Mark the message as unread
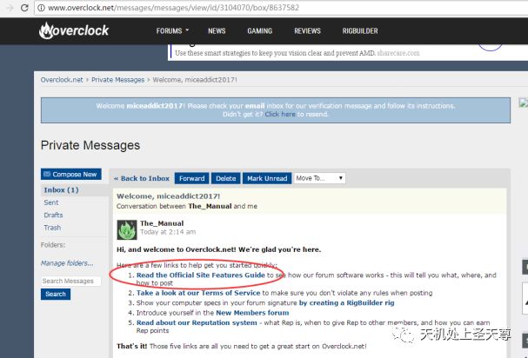Image resolution: width=528 pixels, height=358 pixels. [x=267, y=178]
